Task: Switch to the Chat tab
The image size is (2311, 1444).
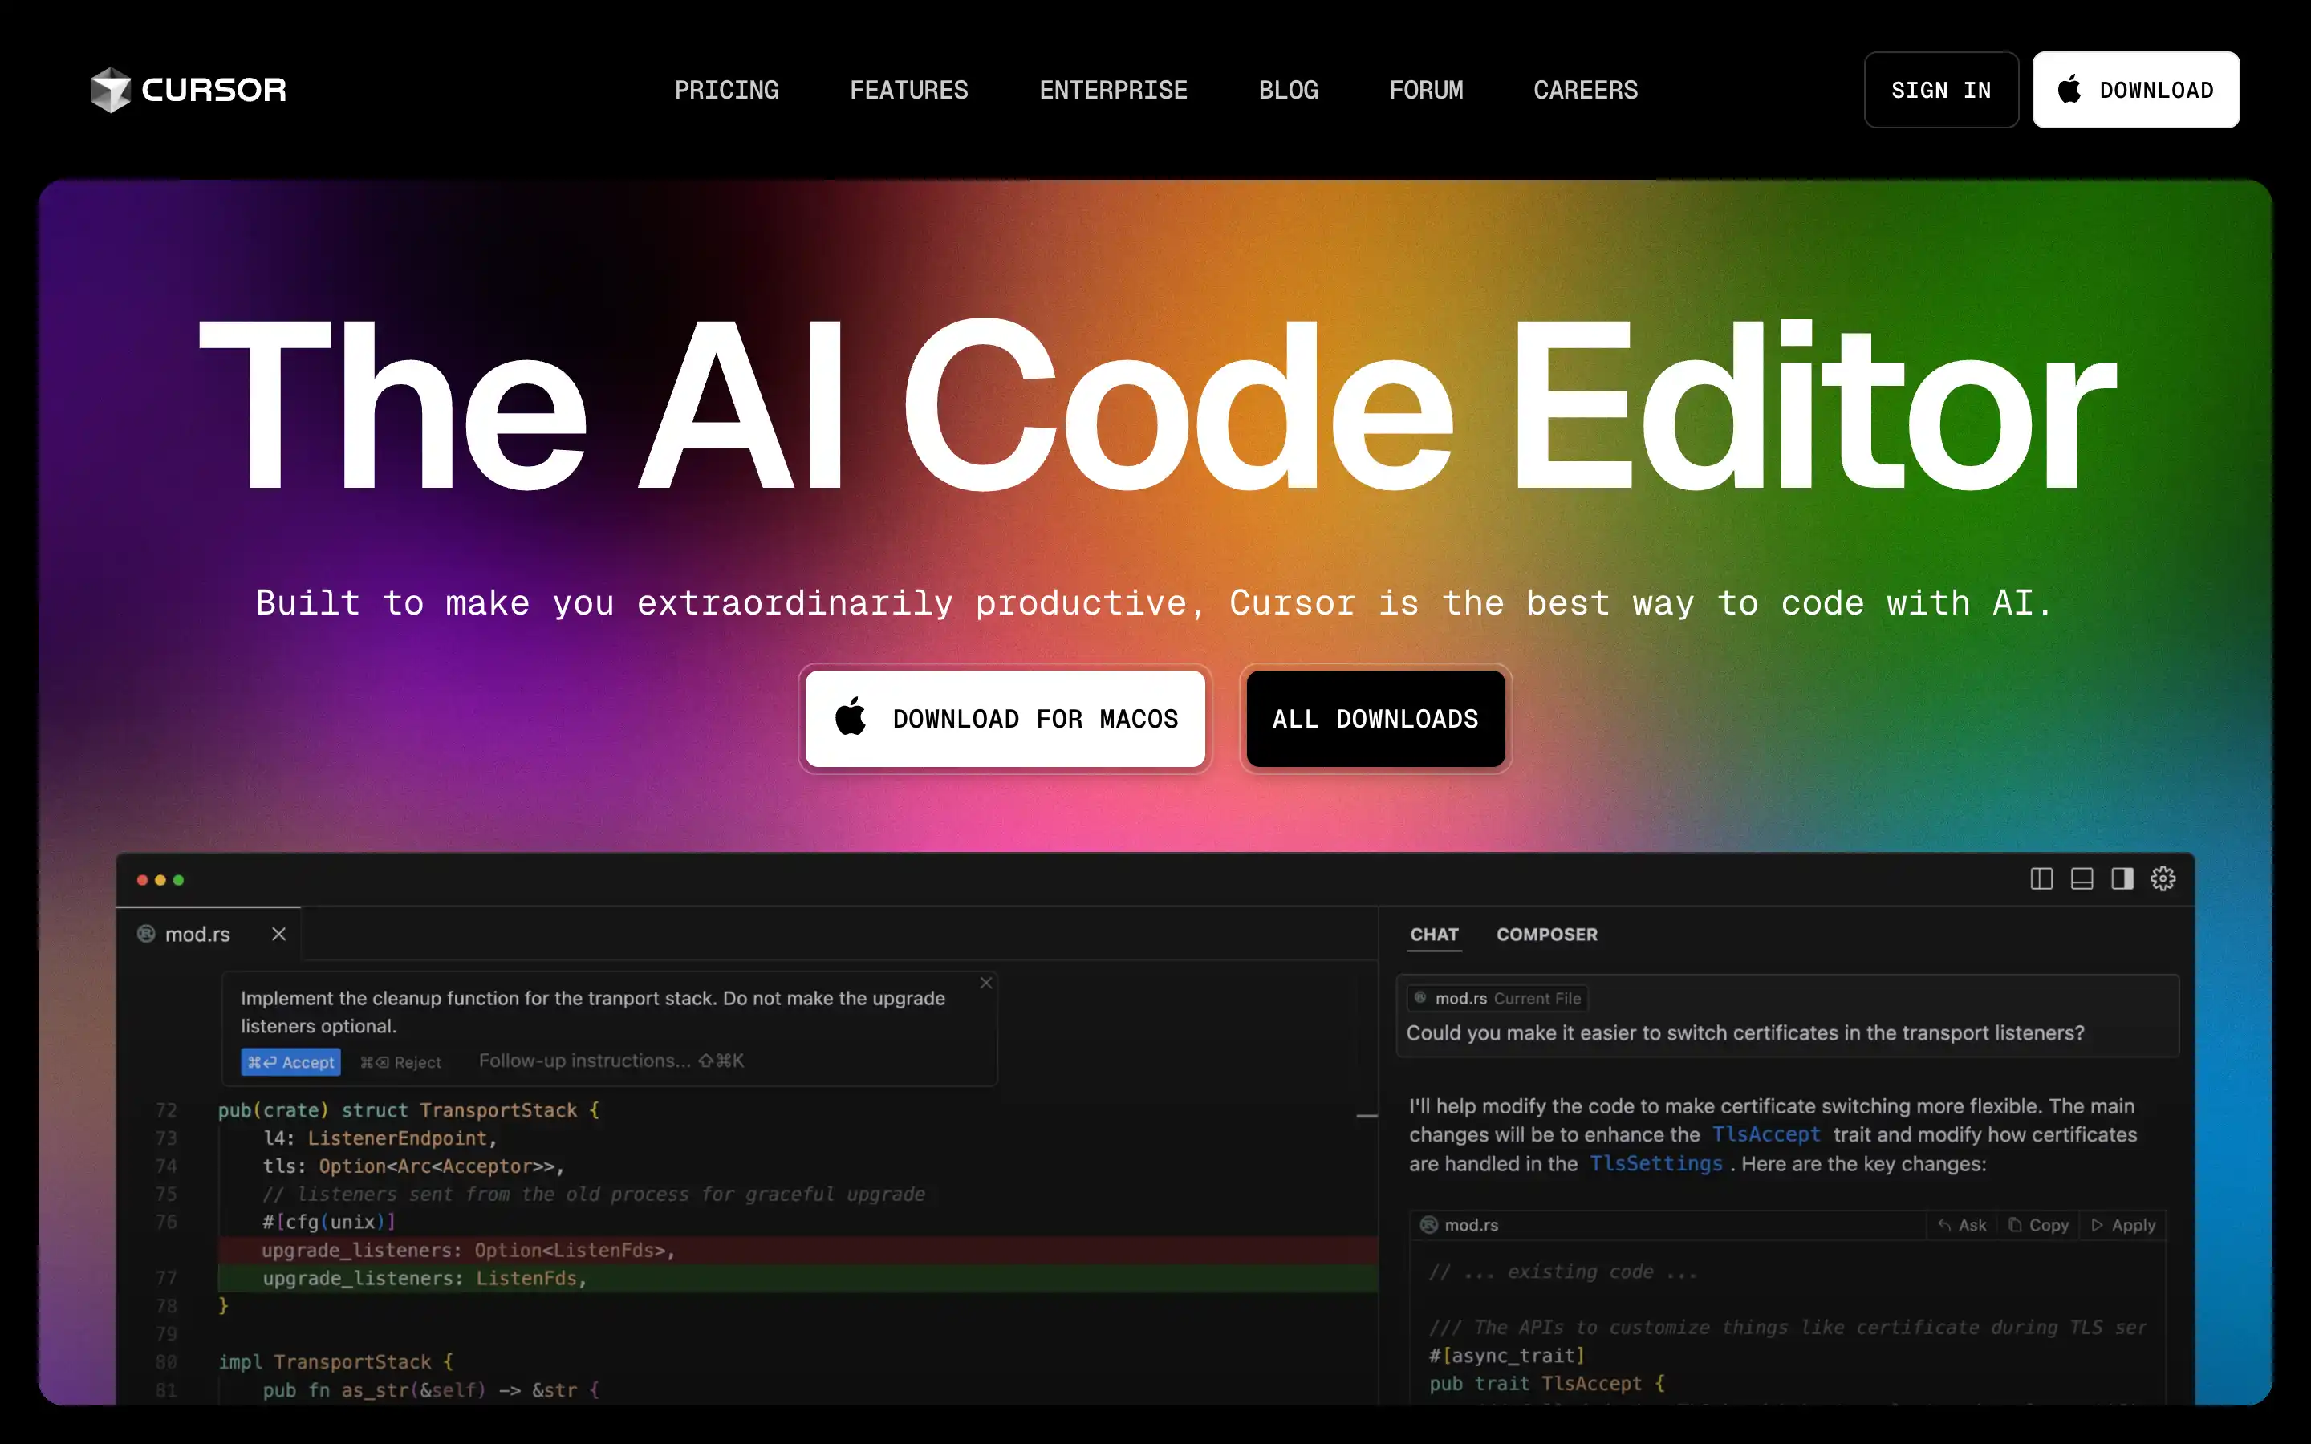Action: click(x=1435, y=935)
